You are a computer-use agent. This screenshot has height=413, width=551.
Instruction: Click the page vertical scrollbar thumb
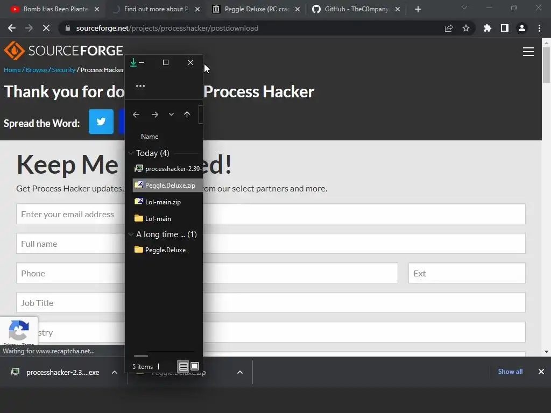546,65
